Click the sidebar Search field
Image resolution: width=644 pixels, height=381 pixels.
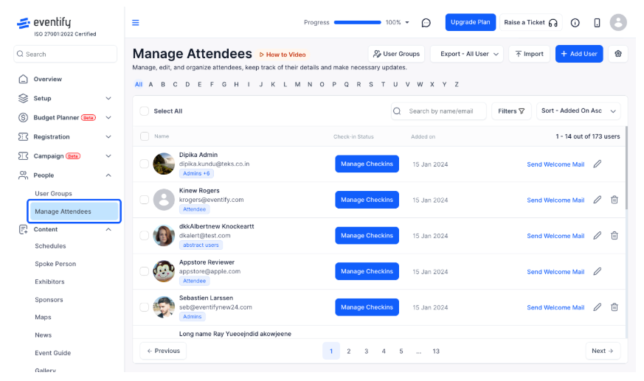[66, 54]
